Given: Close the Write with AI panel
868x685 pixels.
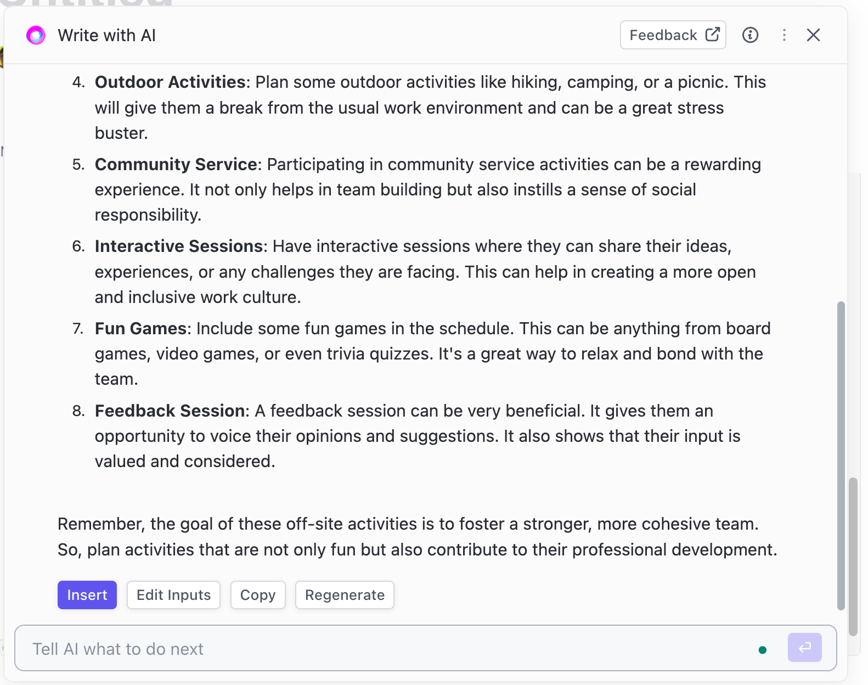Looking at the screenshot, I should click(813, 35).
